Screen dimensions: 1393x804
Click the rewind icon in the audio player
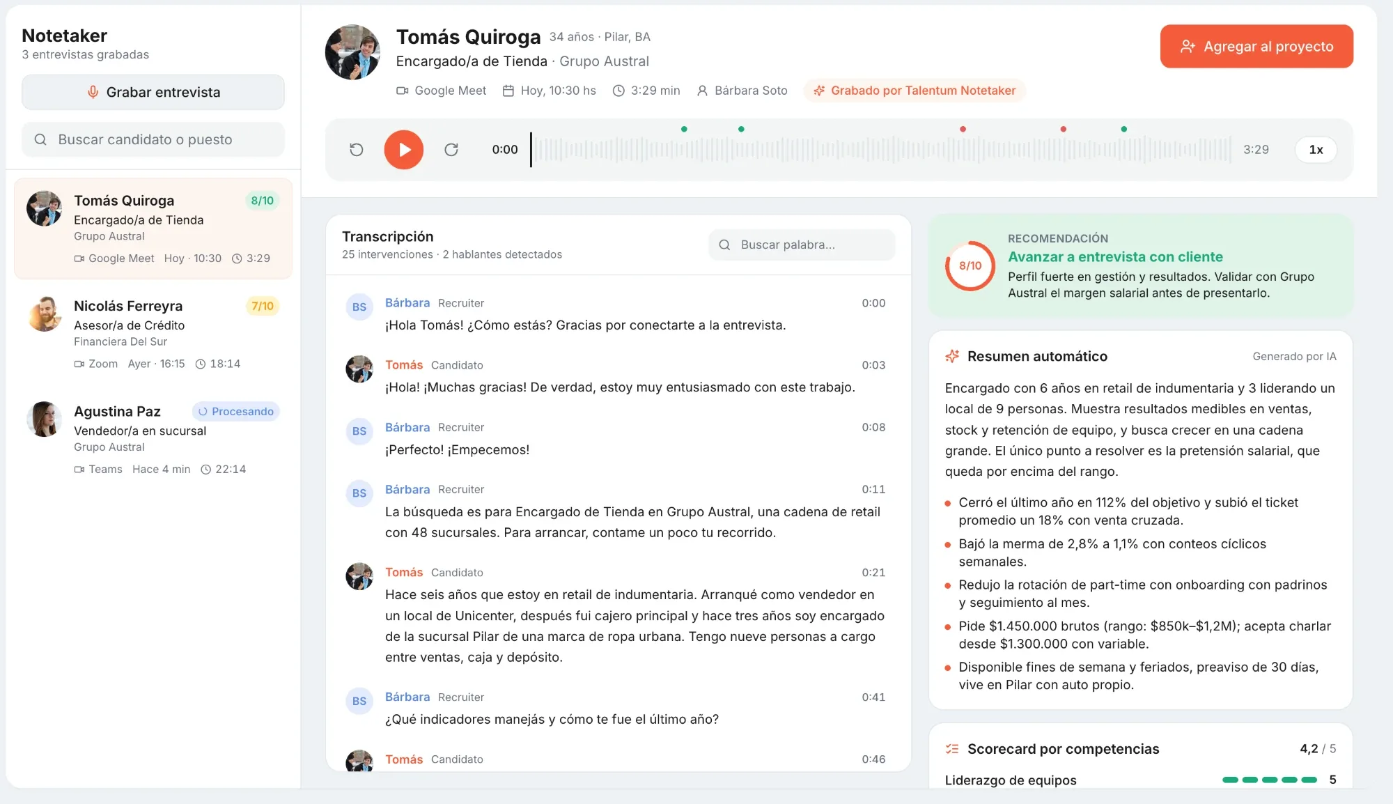[x=356, y=150]
